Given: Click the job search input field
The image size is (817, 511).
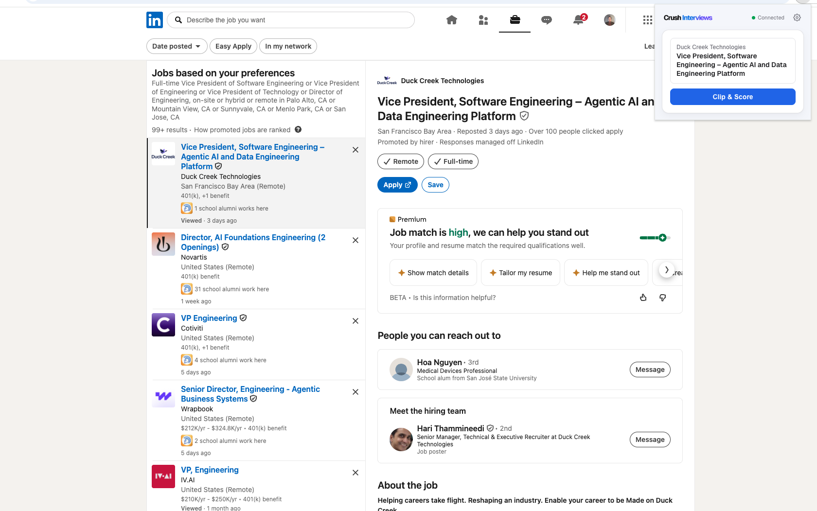Looking at the screenshot, I should click(x=291, y=20).
